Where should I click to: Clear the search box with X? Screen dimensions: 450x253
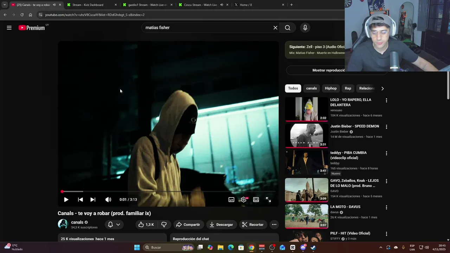point(275,28)
